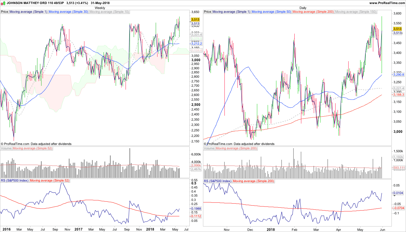Click the faded 3,124.4 value label
Image resolution: width=406 pixels, height=232 pixels.
point(196,50)
